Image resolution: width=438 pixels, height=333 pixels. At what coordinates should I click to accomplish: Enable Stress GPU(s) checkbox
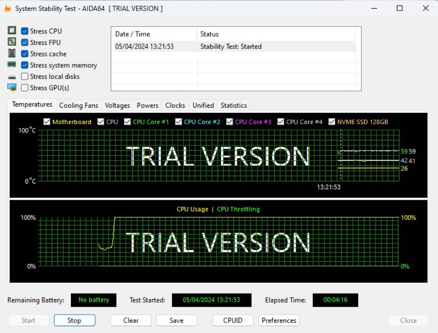(x=25, y=88)
